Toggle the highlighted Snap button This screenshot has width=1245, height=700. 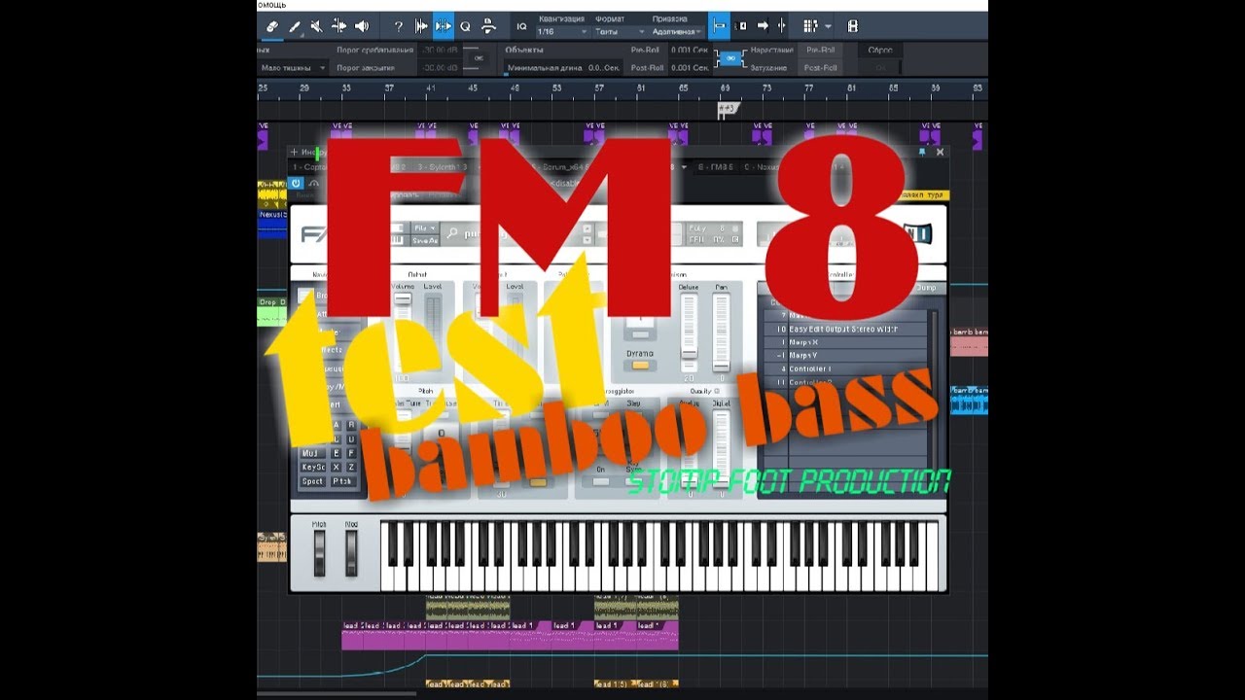pos(719,26)
